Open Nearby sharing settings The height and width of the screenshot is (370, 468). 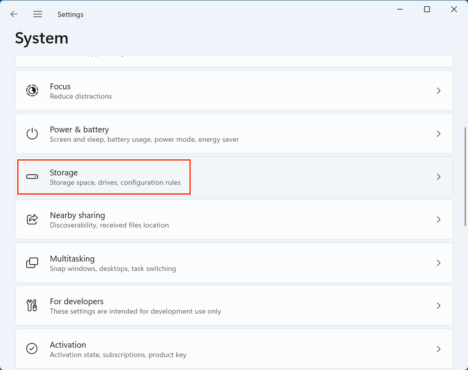click(x=234, y=219)
